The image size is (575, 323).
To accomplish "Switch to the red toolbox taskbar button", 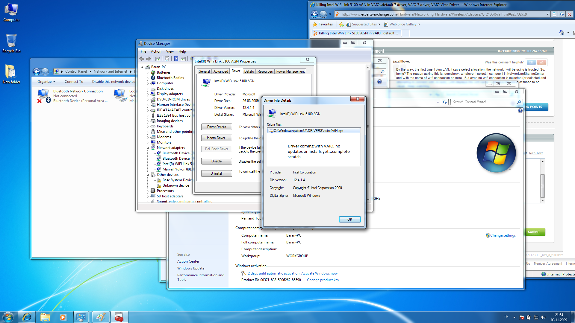I will 119,317.
